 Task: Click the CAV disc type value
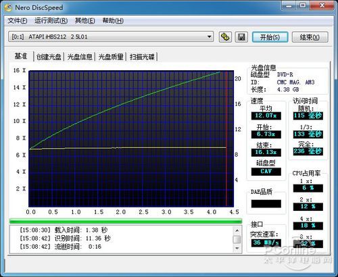[266, 172]
